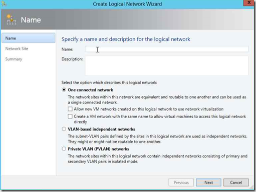256x192 pixels.
Task: Select VLAN-based independent networks option
Action: point(64,129)
